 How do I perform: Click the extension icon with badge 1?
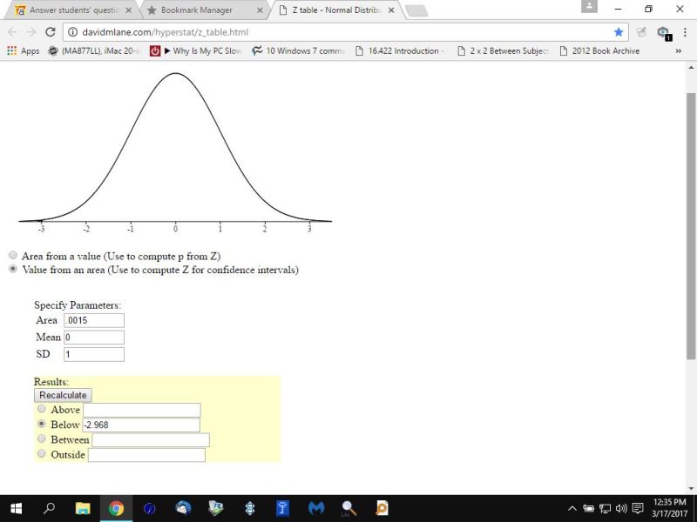point(664,32)
